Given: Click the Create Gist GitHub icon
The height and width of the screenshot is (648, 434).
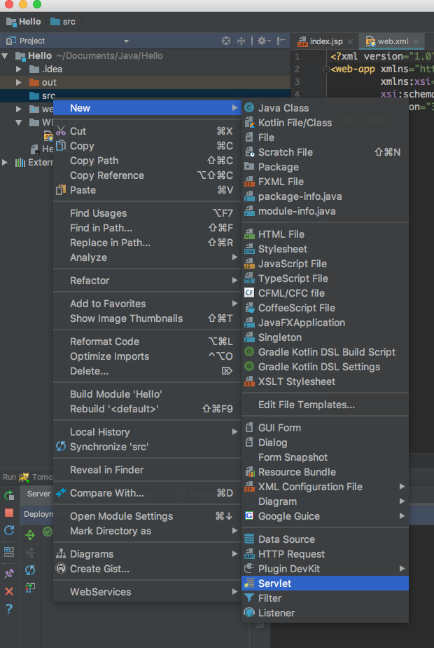Looking at the screenshot, I should (x=61, y=569).
